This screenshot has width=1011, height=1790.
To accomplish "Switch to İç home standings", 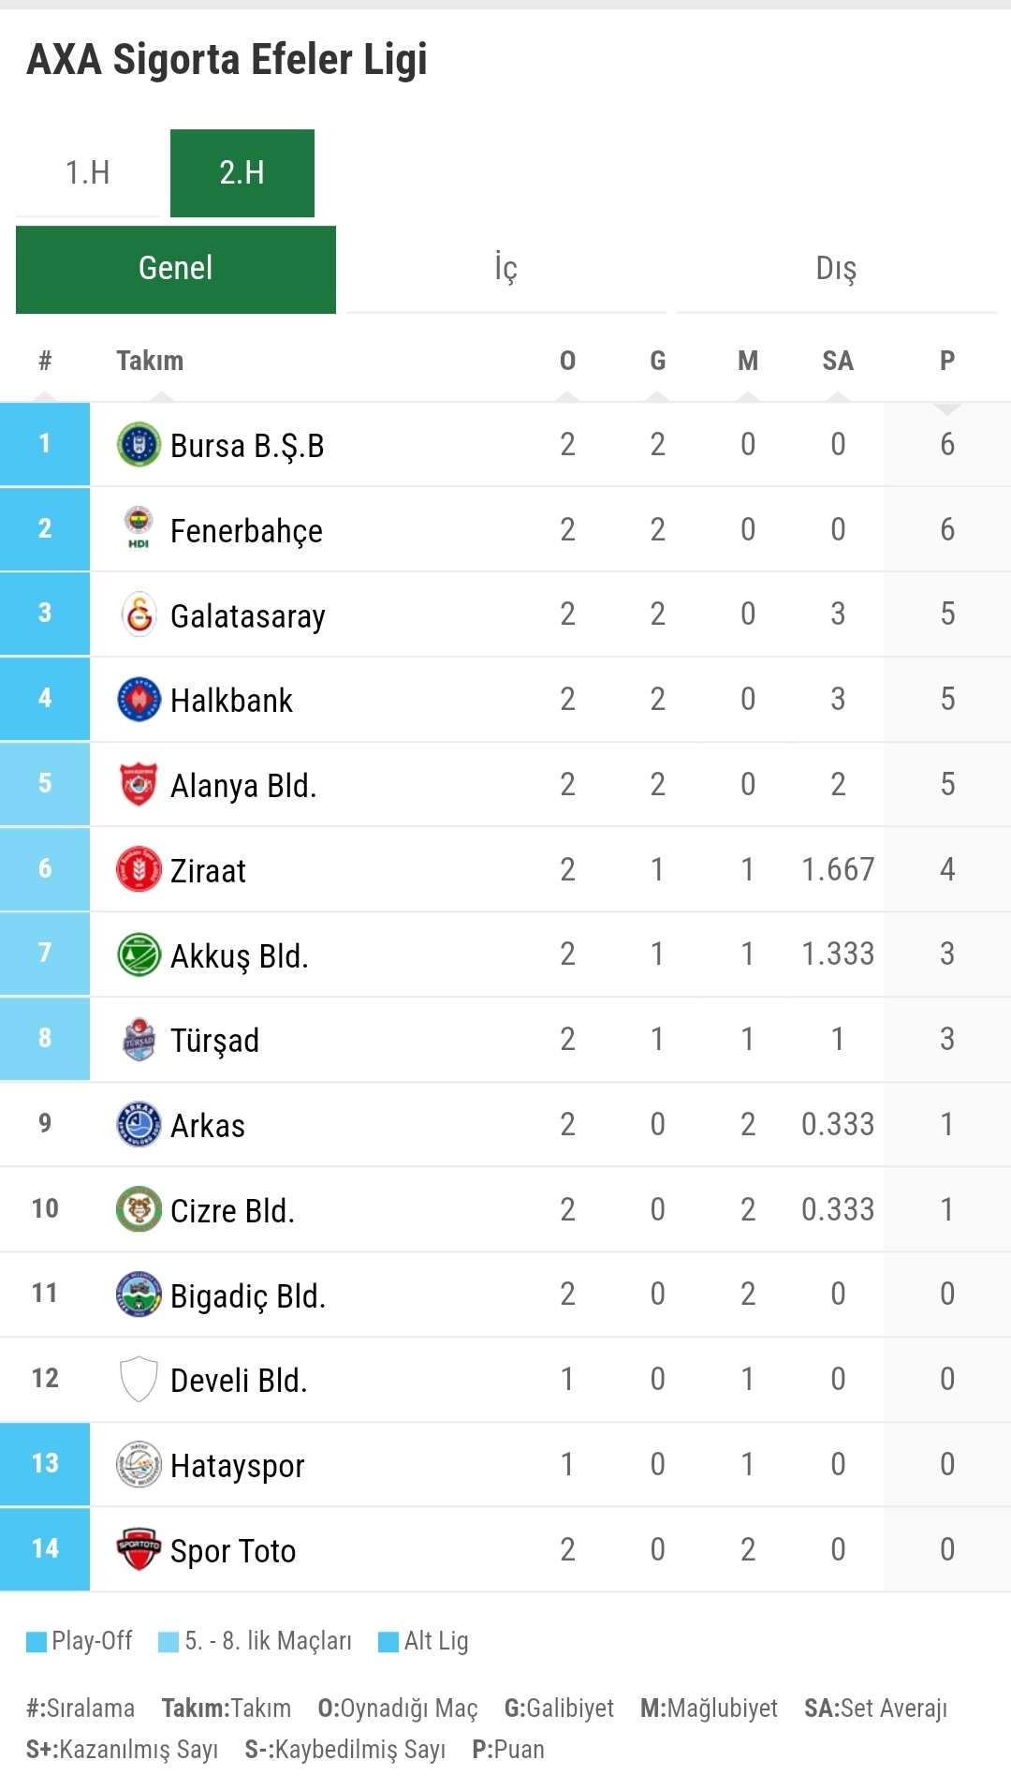I will [x=505, y=269].
